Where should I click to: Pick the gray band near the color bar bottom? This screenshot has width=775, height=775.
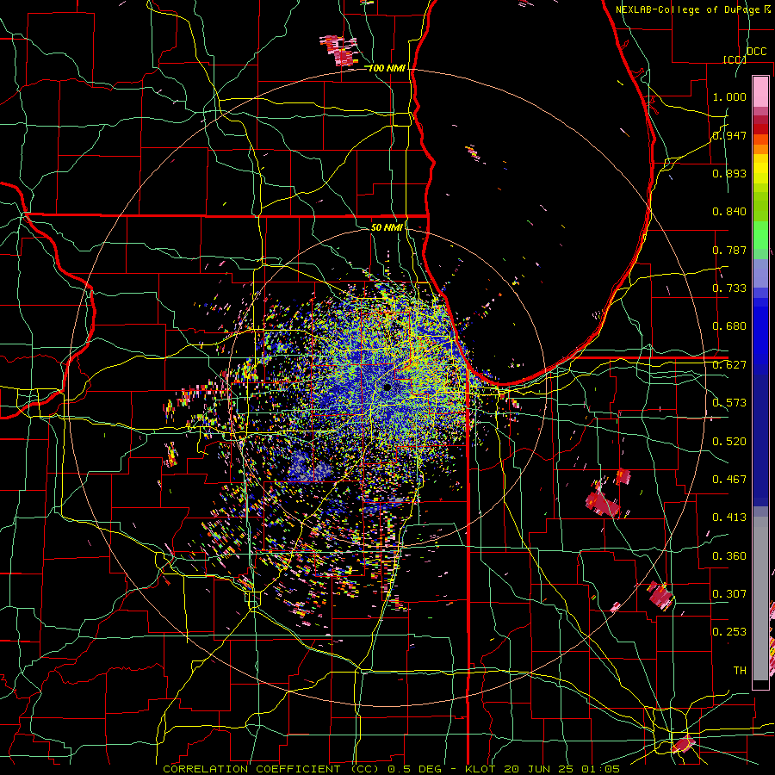[760, 603]
